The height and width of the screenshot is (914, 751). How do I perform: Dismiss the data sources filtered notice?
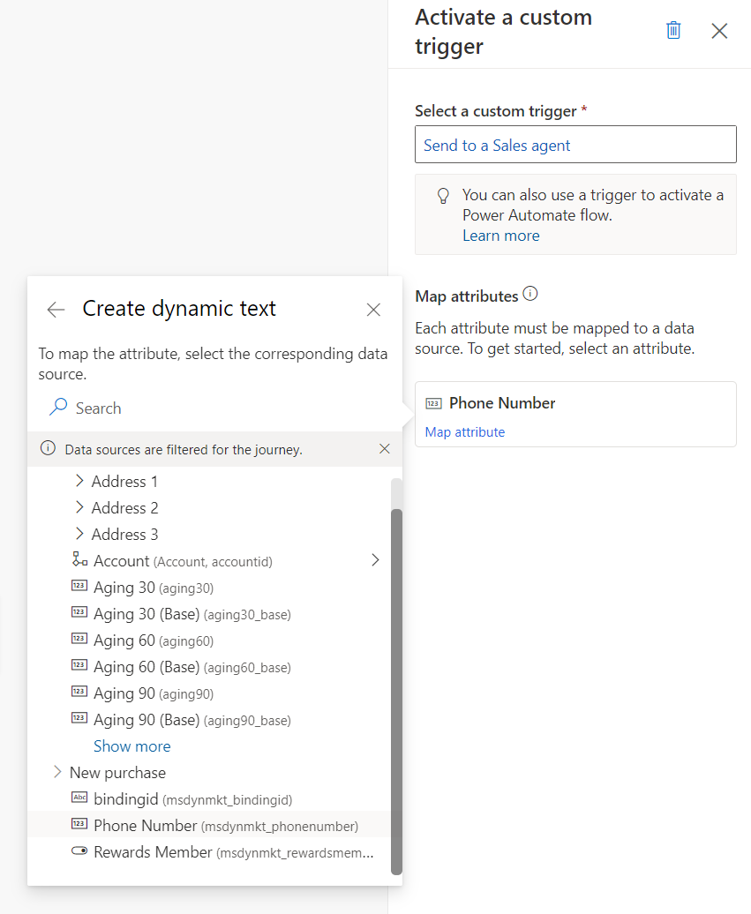click(x=384, y=449)
